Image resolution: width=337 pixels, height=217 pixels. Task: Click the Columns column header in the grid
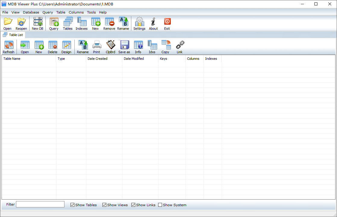195,59
